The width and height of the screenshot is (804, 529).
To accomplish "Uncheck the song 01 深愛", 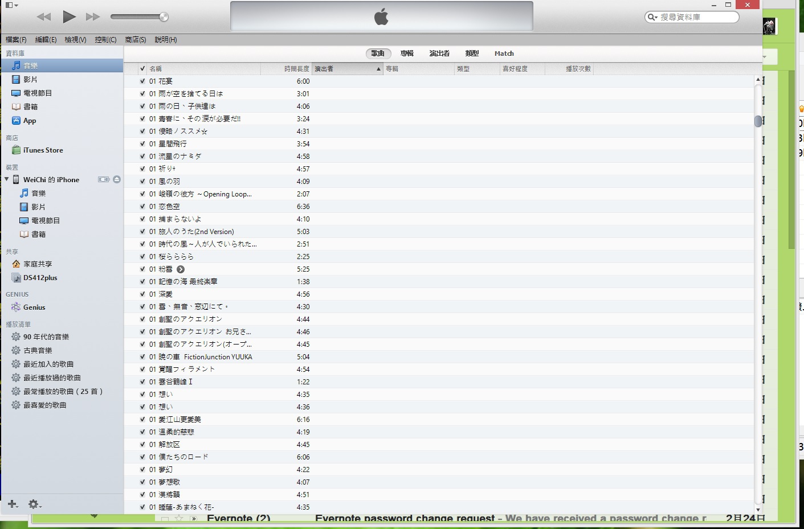I will (142, 294).
